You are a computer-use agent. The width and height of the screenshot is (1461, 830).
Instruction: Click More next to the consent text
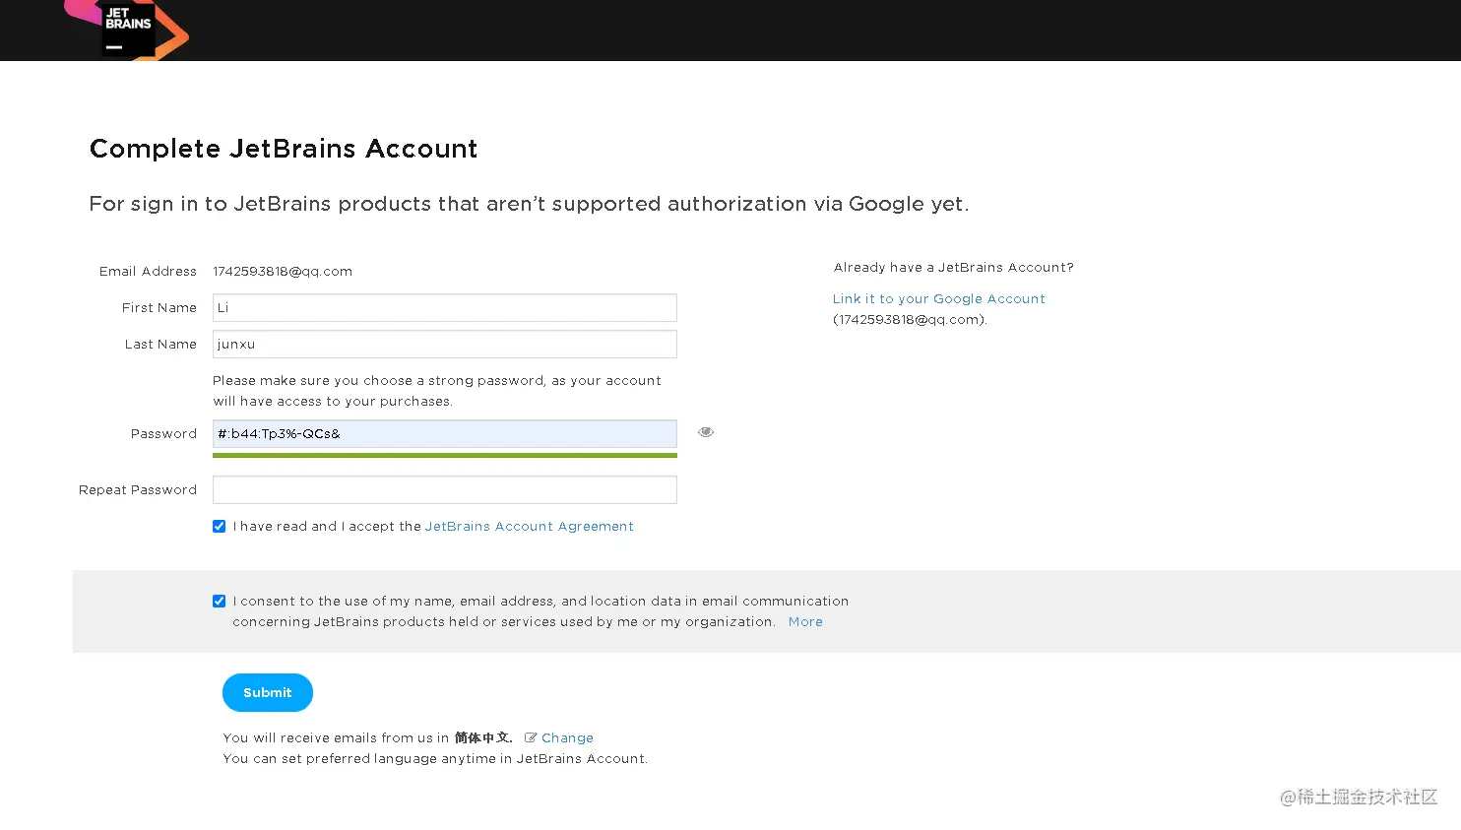click(x=805, y=622)
